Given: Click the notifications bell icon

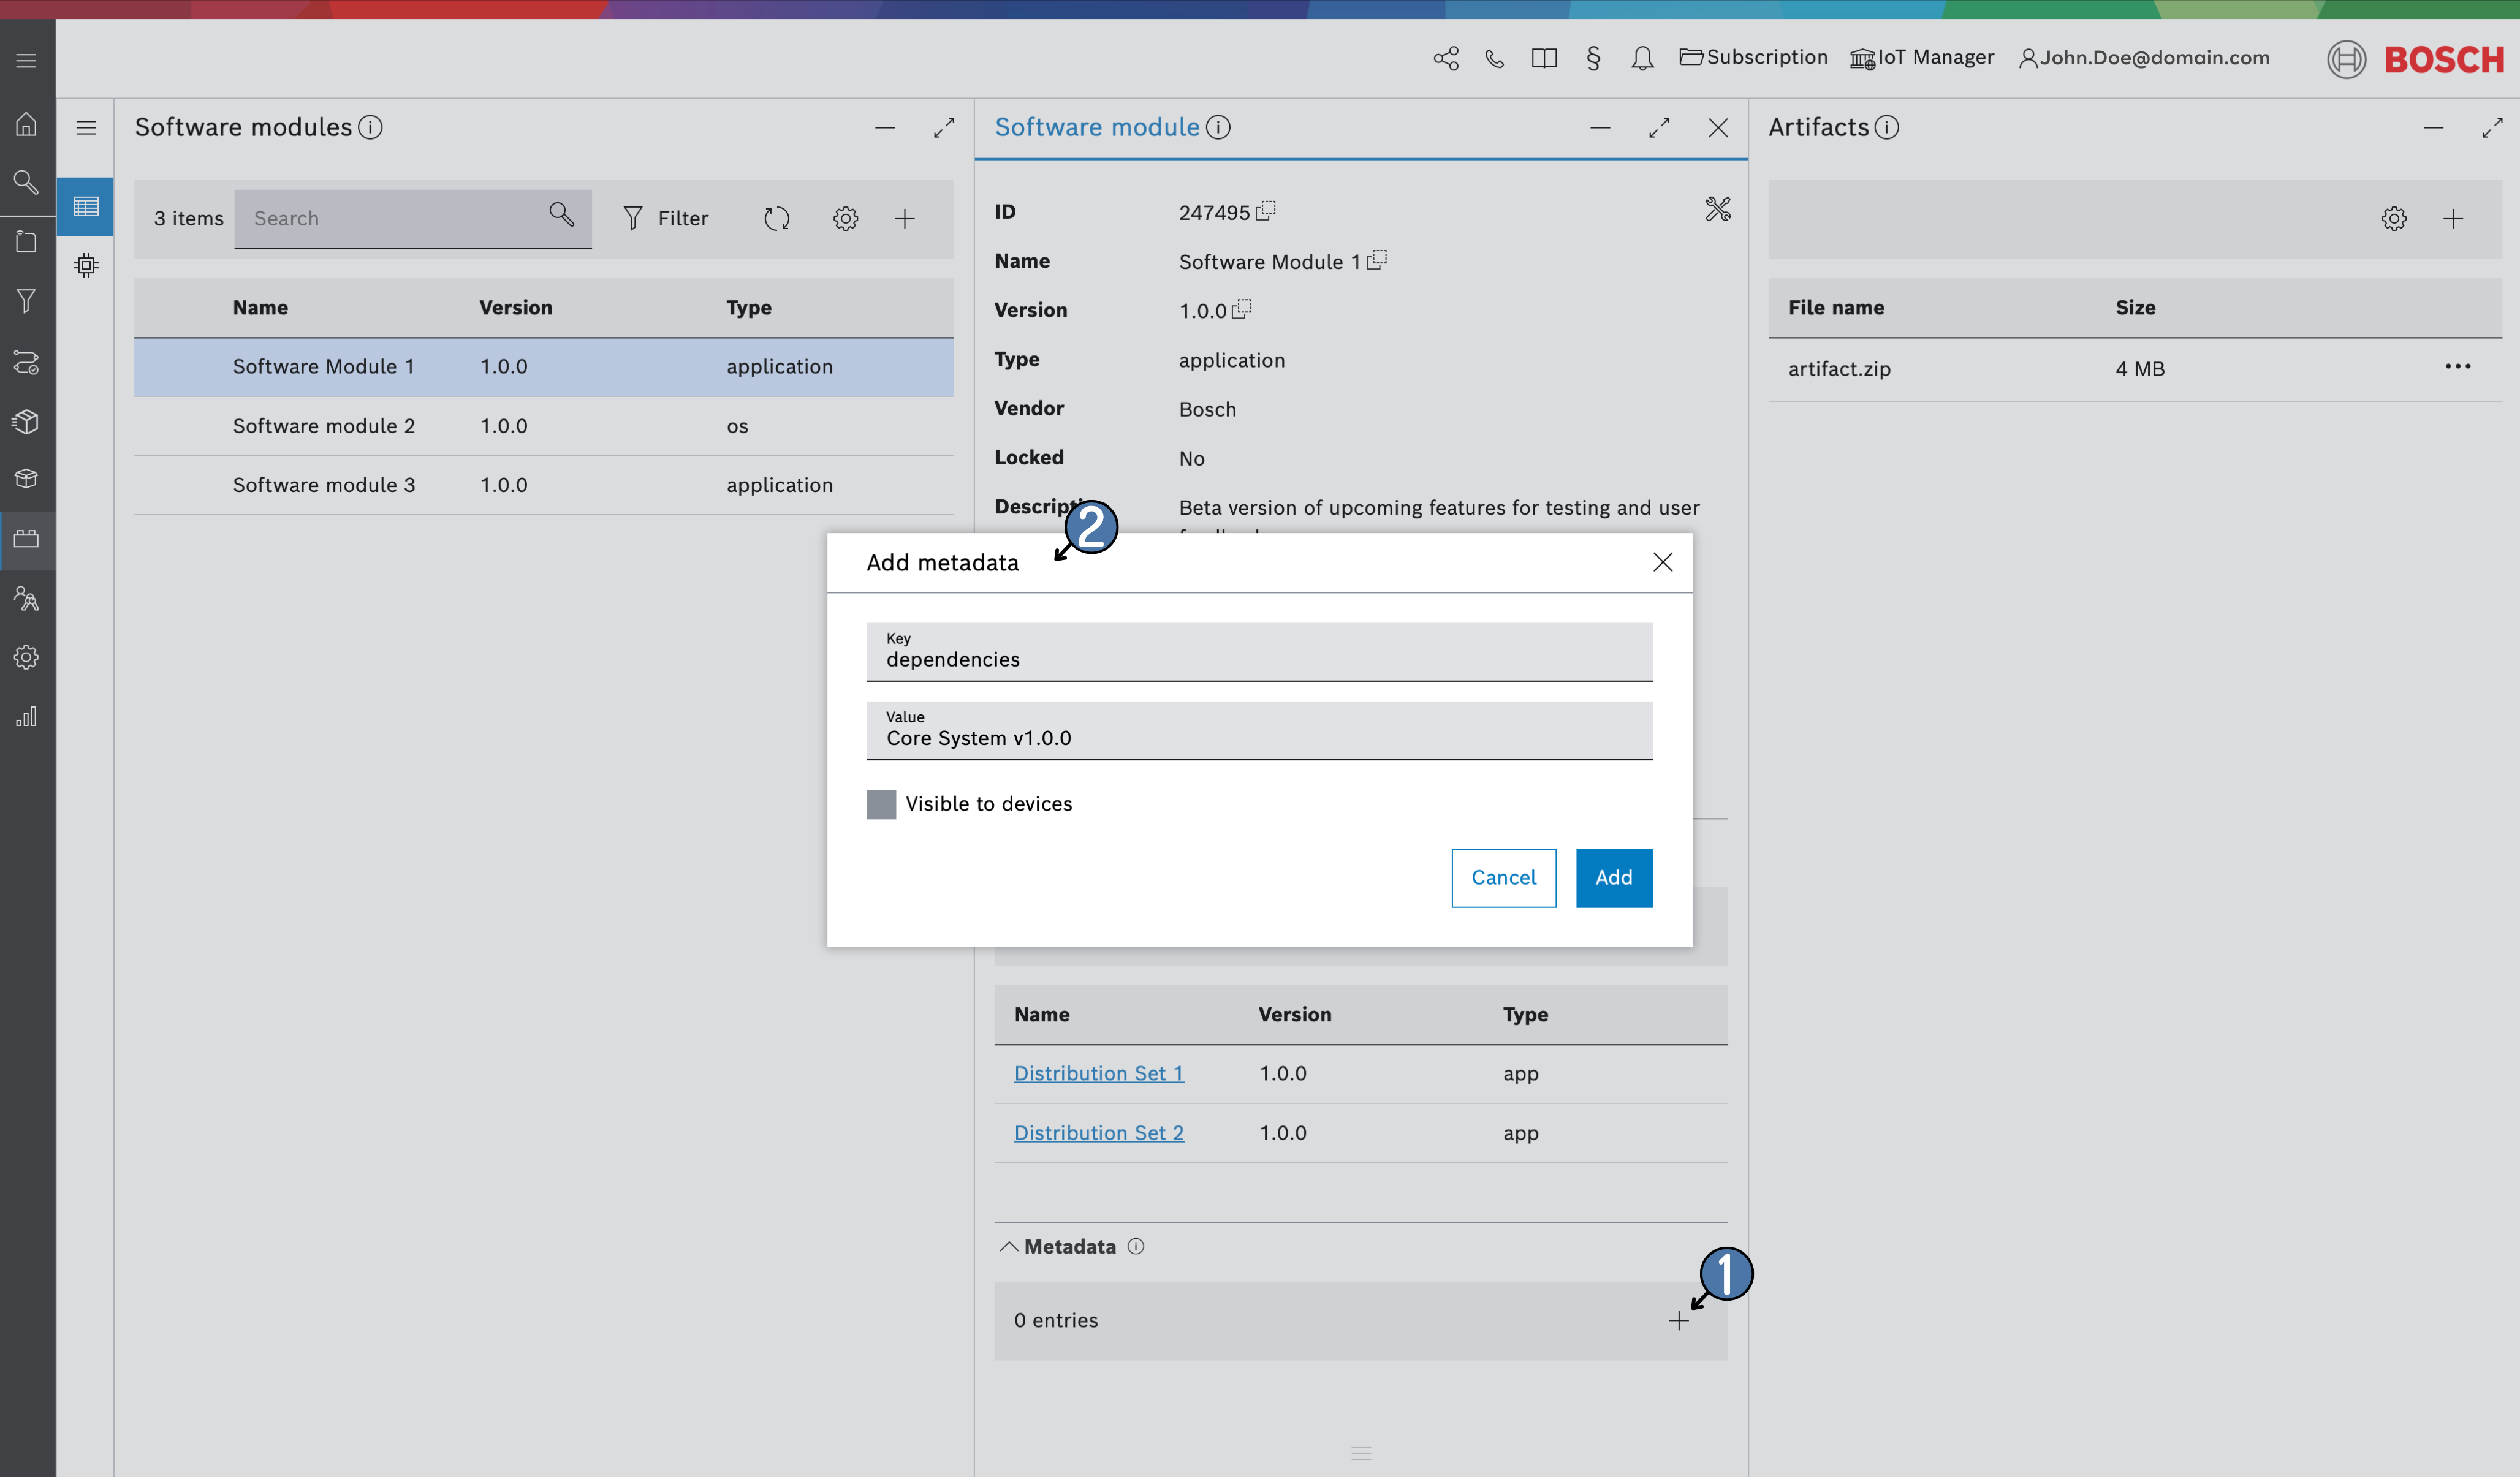Looking at the screenshot, I should [1641, 58].
